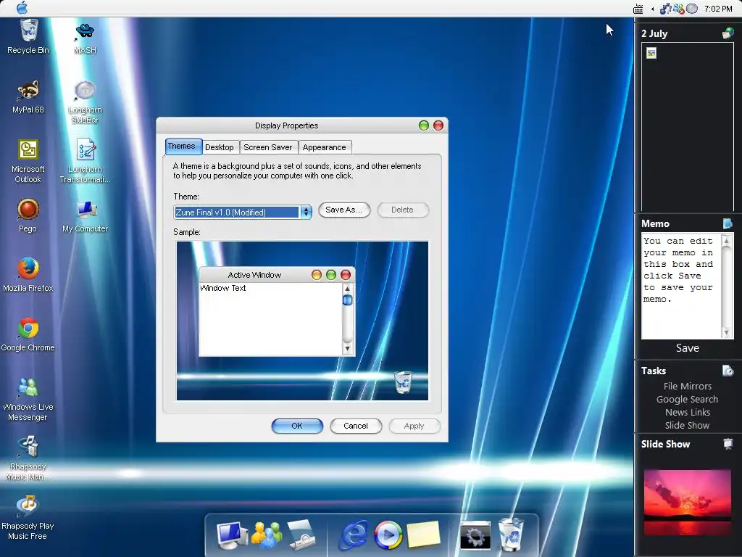Image resolution: width=742 pixels, height=557 pixels.
Task: Click the tray network status icon
Action: (678, 9)
